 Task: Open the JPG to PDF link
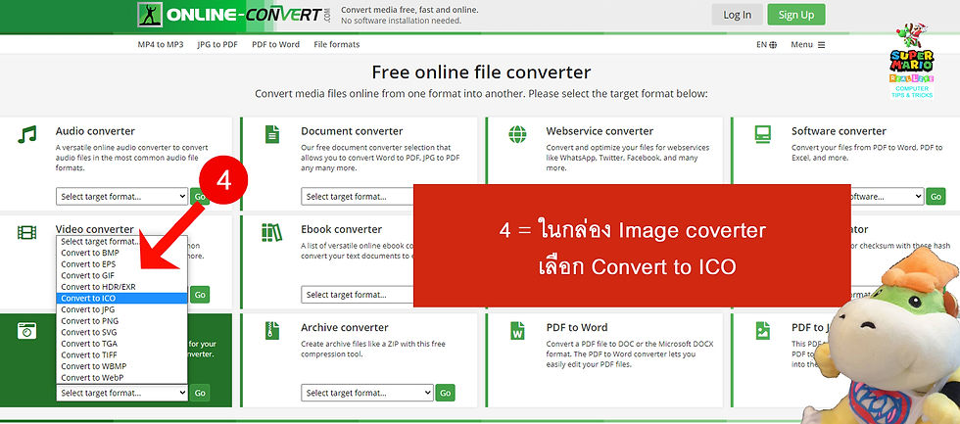pyautogui.click(x=217, y=45)
